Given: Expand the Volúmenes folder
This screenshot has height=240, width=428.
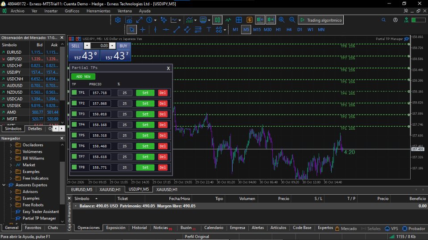Looking at the screenshot, I should 11,152.
